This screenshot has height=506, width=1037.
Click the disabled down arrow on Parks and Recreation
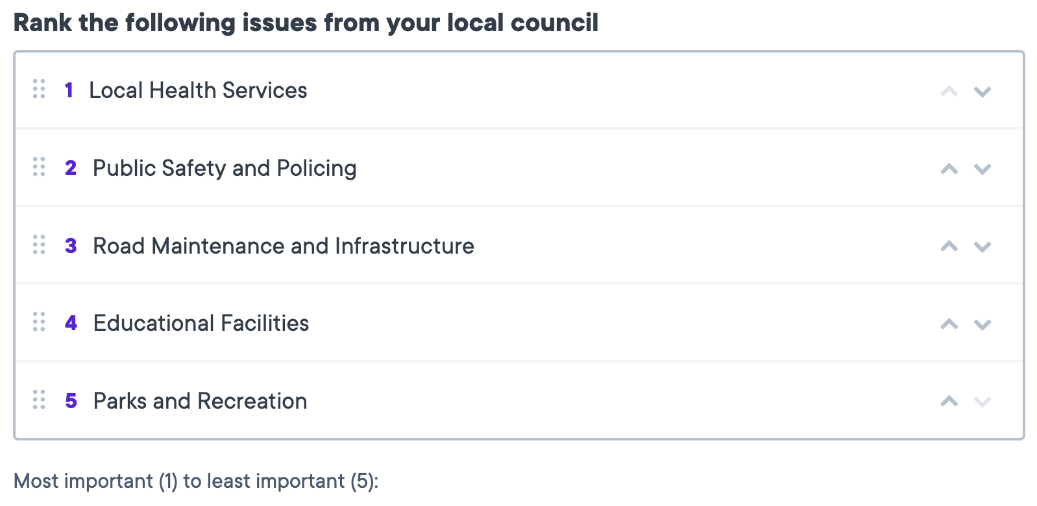click(982, 402)
